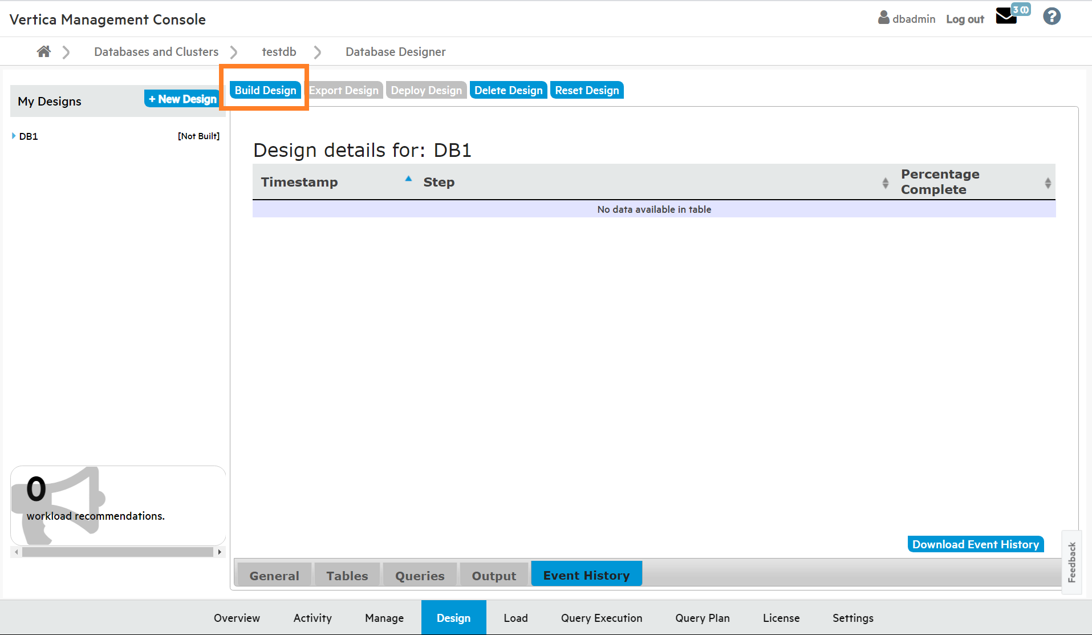The image size is (1092, 635).
Task: Open the vertical Feedback tab
Action: click(1071, 562)
